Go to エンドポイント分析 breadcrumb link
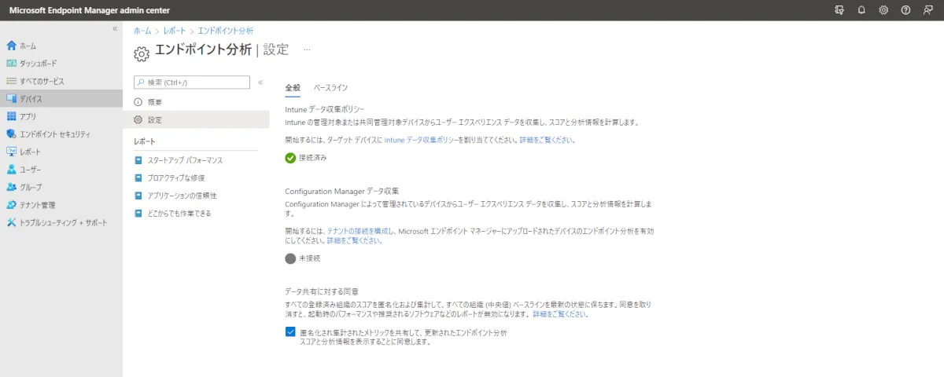 click(x=226, y=31)
